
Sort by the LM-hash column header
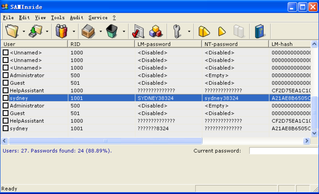tap(290, 44)
